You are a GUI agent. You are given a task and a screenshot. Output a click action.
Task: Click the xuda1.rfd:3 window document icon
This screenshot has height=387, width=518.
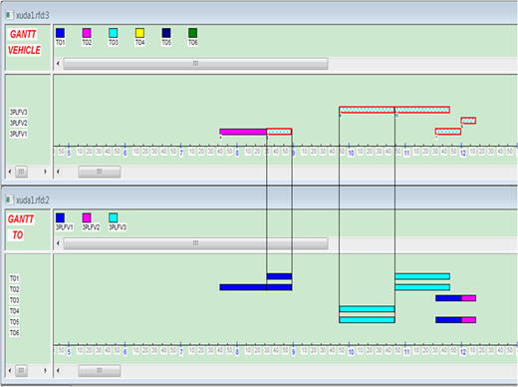[10, 15]
